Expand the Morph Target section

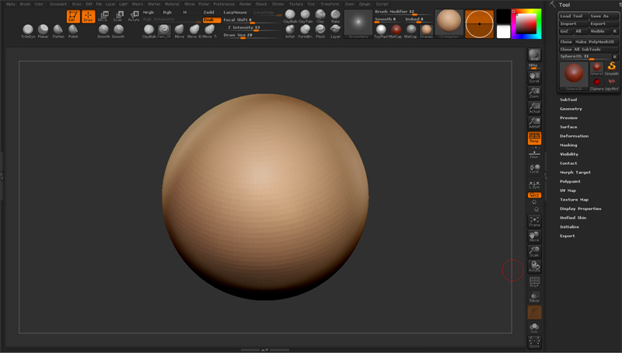(x=575, y=173)
